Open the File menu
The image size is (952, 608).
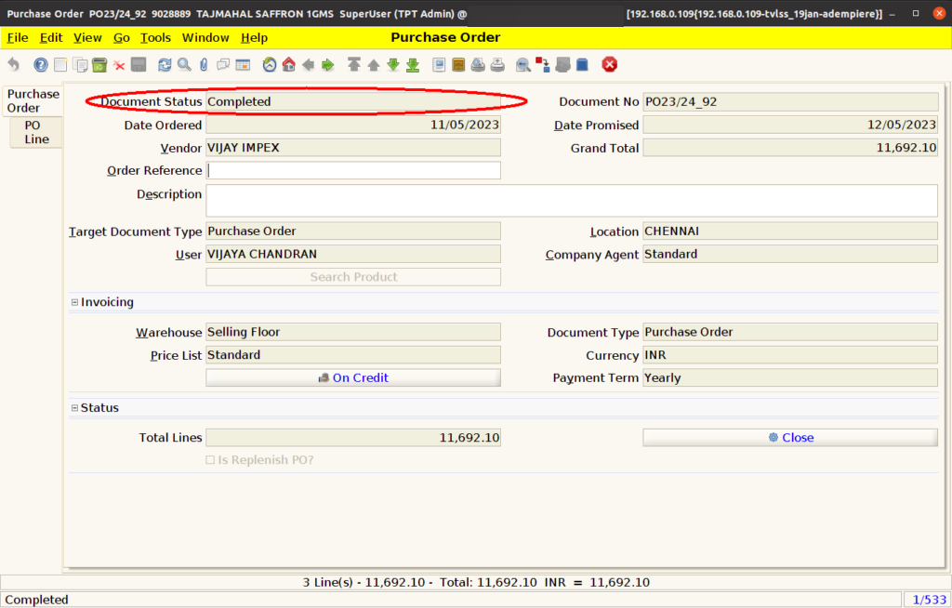click(18, 38)
